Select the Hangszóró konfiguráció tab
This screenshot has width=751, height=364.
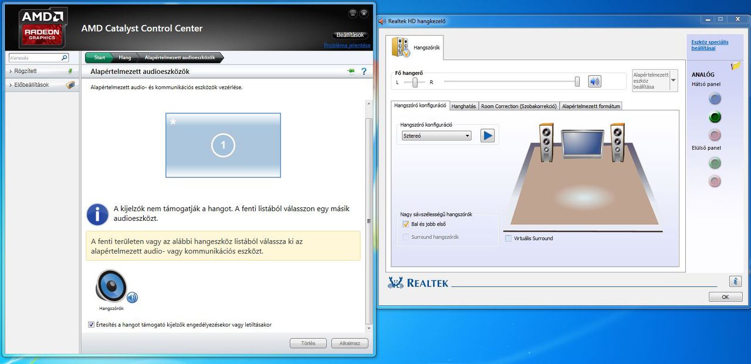[x=420, y=106]
